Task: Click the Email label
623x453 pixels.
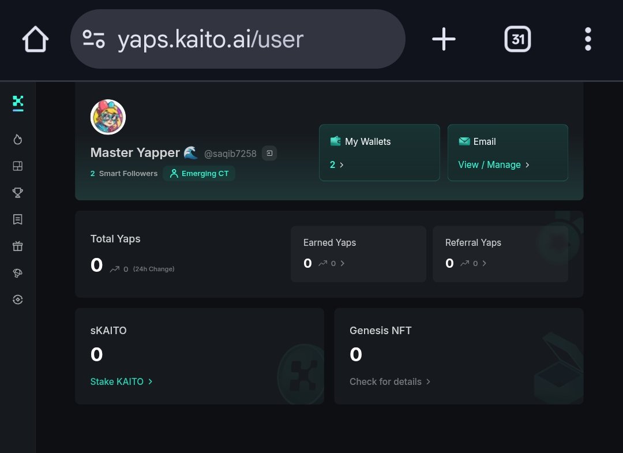Action: (x=485, y=141)
